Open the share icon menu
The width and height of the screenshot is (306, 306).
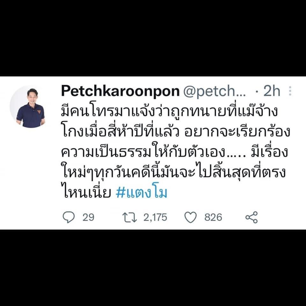[x=251, y=217]
